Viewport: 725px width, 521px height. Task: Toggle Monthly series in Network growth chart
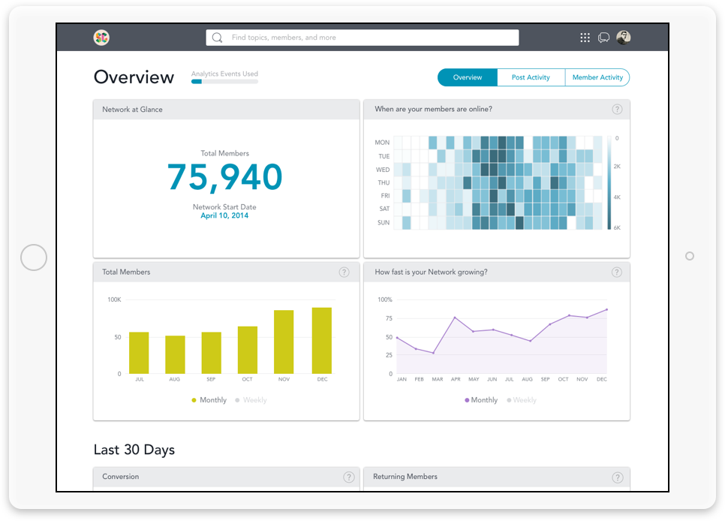(x=480, y=400)
